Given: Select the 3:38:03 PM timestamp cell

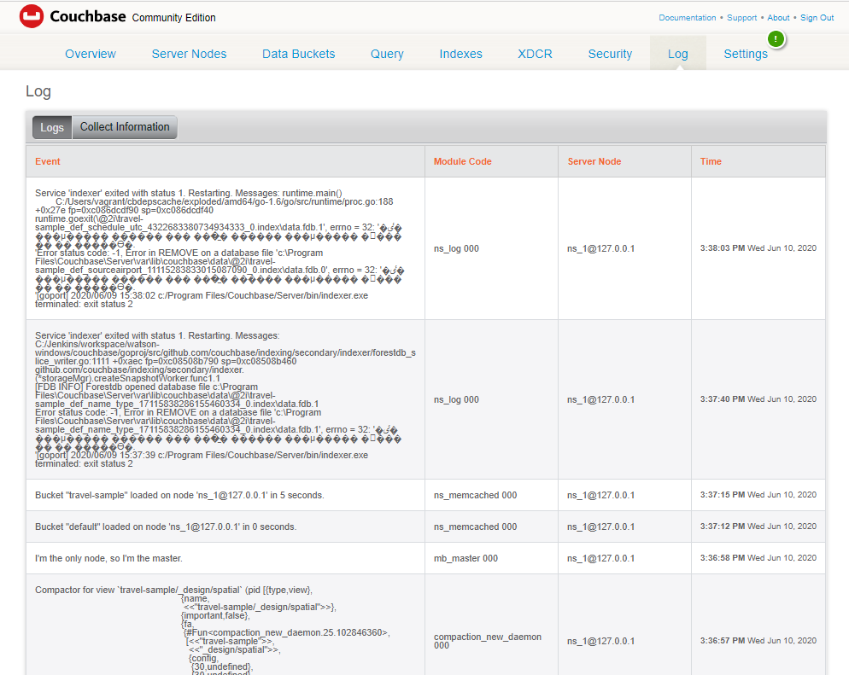Looking at the screenshot, I should point(758,248).
